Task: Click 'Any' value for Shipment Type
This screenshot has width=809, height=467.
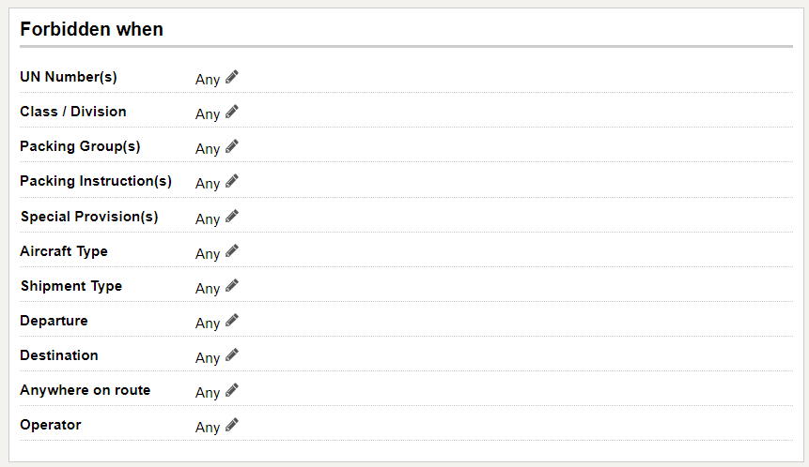Action: [x=208, y=288]
